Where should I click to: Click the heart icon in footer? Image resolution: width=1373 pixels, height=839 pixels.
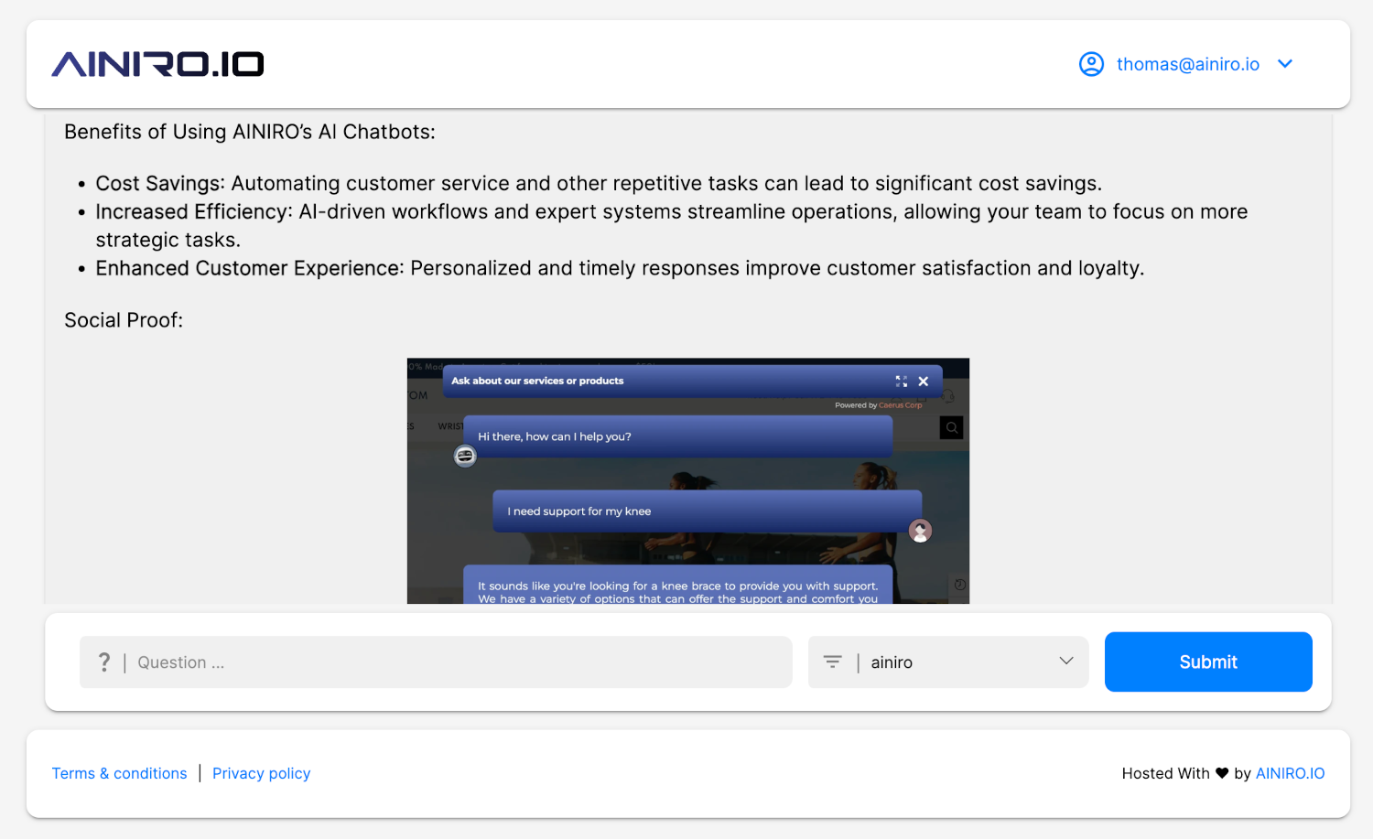tap(1222, 774)
